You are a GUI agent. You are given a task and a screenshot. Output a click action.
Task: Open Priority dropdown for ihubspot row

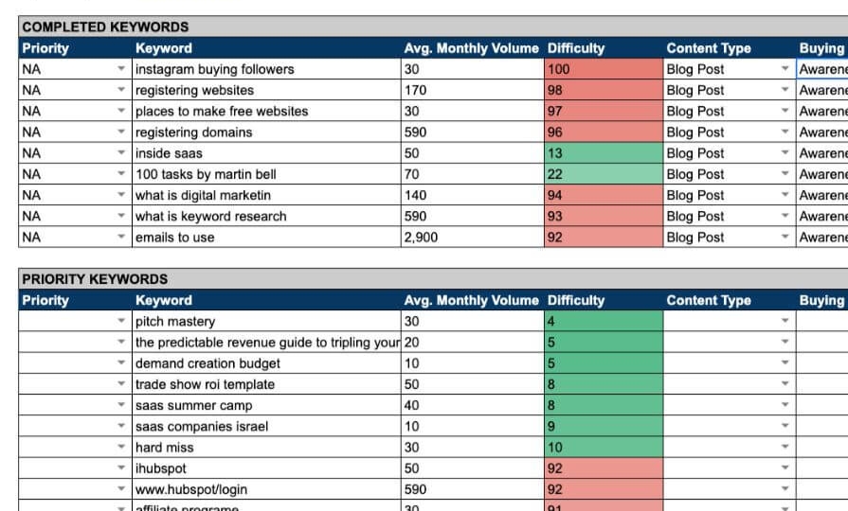(x=121, y=468)
